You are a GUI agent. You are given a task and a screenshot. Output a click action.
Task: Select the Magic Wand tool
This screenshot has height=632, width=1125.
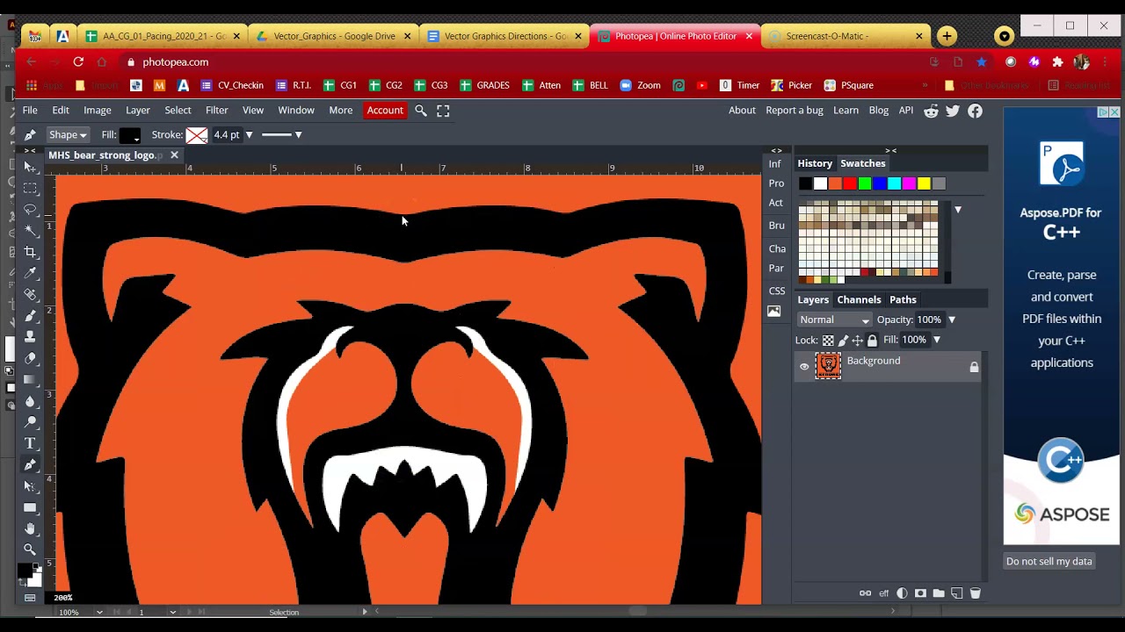pyautogui.click(x=30, y=231)
